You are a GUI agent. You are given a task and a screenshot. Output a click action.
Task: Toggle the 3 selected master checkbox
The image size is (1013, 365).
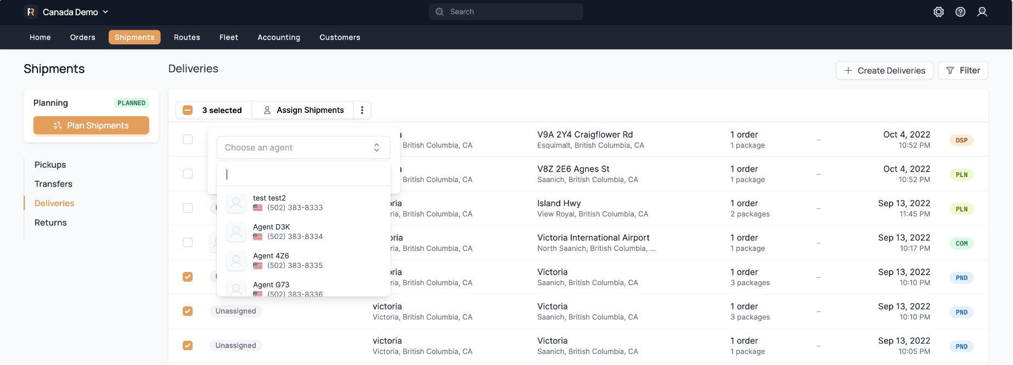[x=188, y=110]
